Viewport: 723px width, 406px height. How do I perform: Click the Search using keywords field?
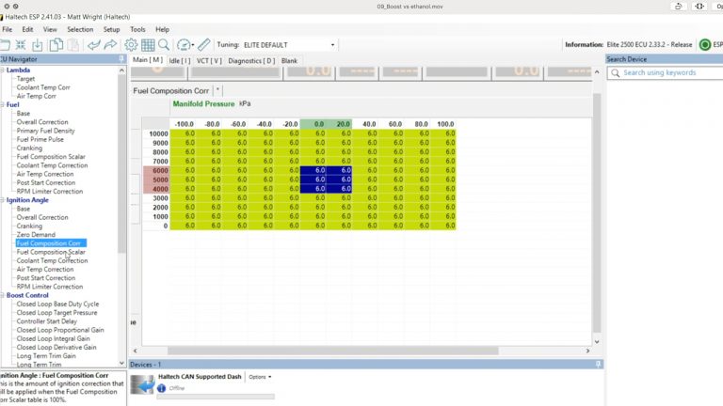[664, 72]
